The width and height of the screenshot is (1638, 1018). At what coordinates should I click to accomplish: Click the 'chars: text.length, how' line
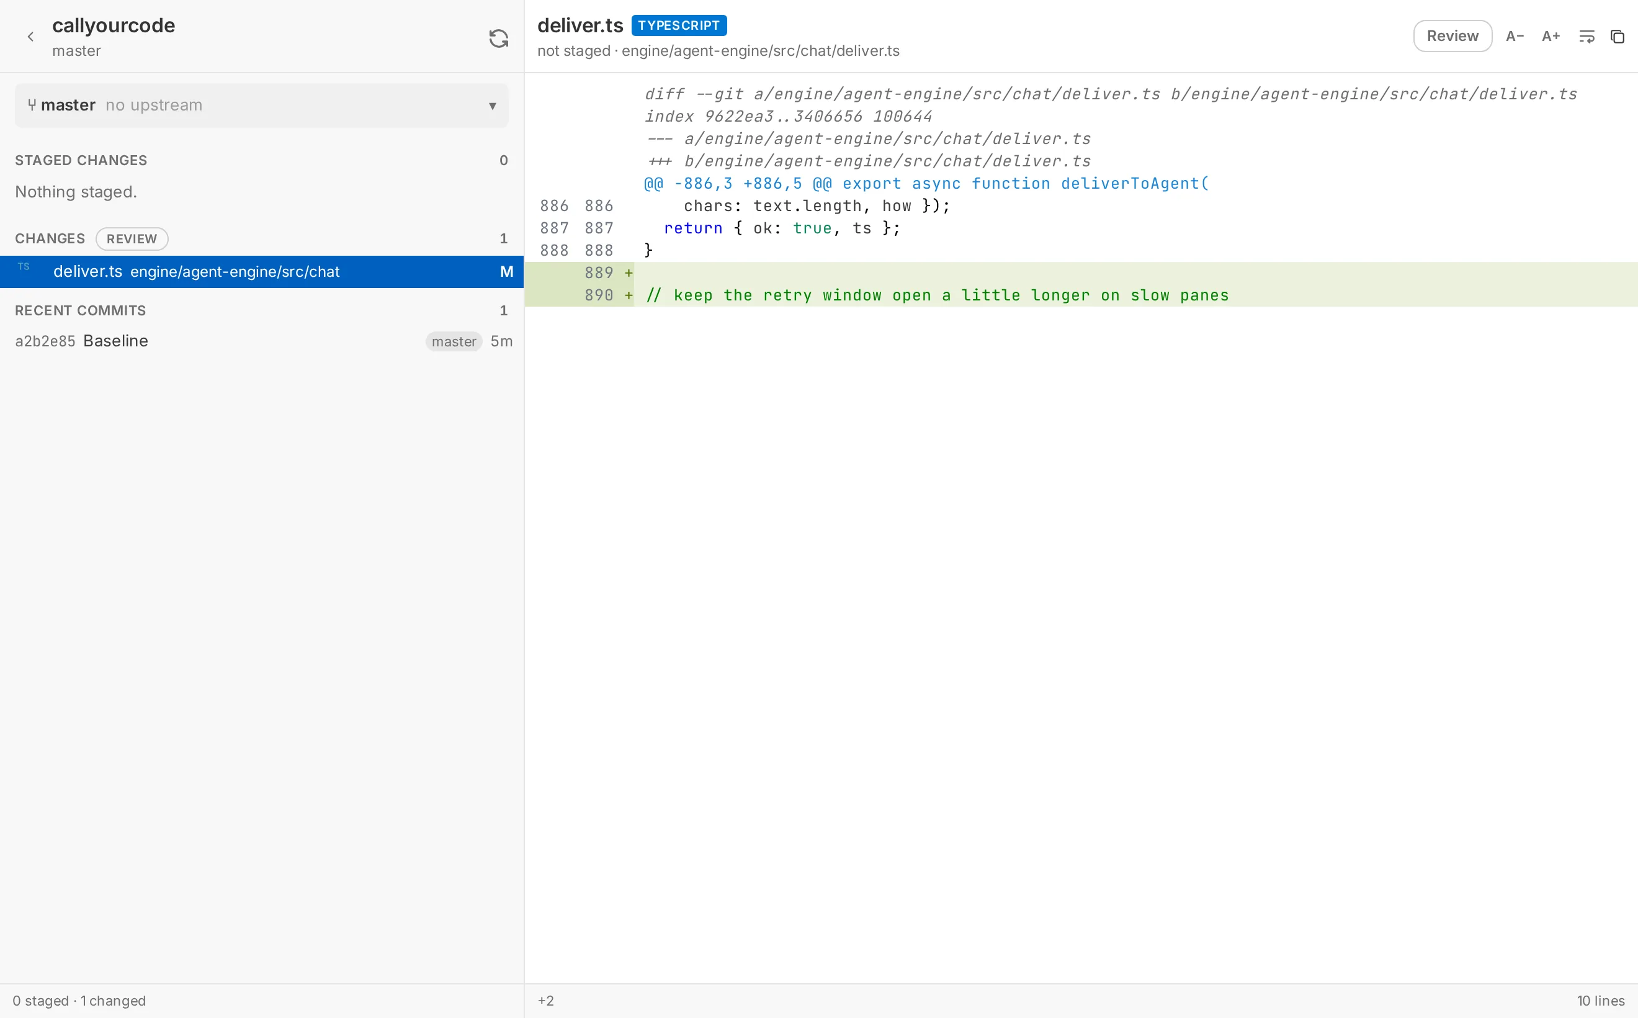point(817,206)
